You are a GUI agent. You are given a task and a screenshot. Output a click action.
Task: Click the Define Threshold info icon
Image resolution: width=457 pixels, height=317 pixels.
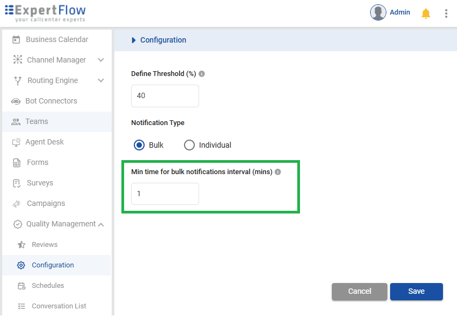coord(202,74)
